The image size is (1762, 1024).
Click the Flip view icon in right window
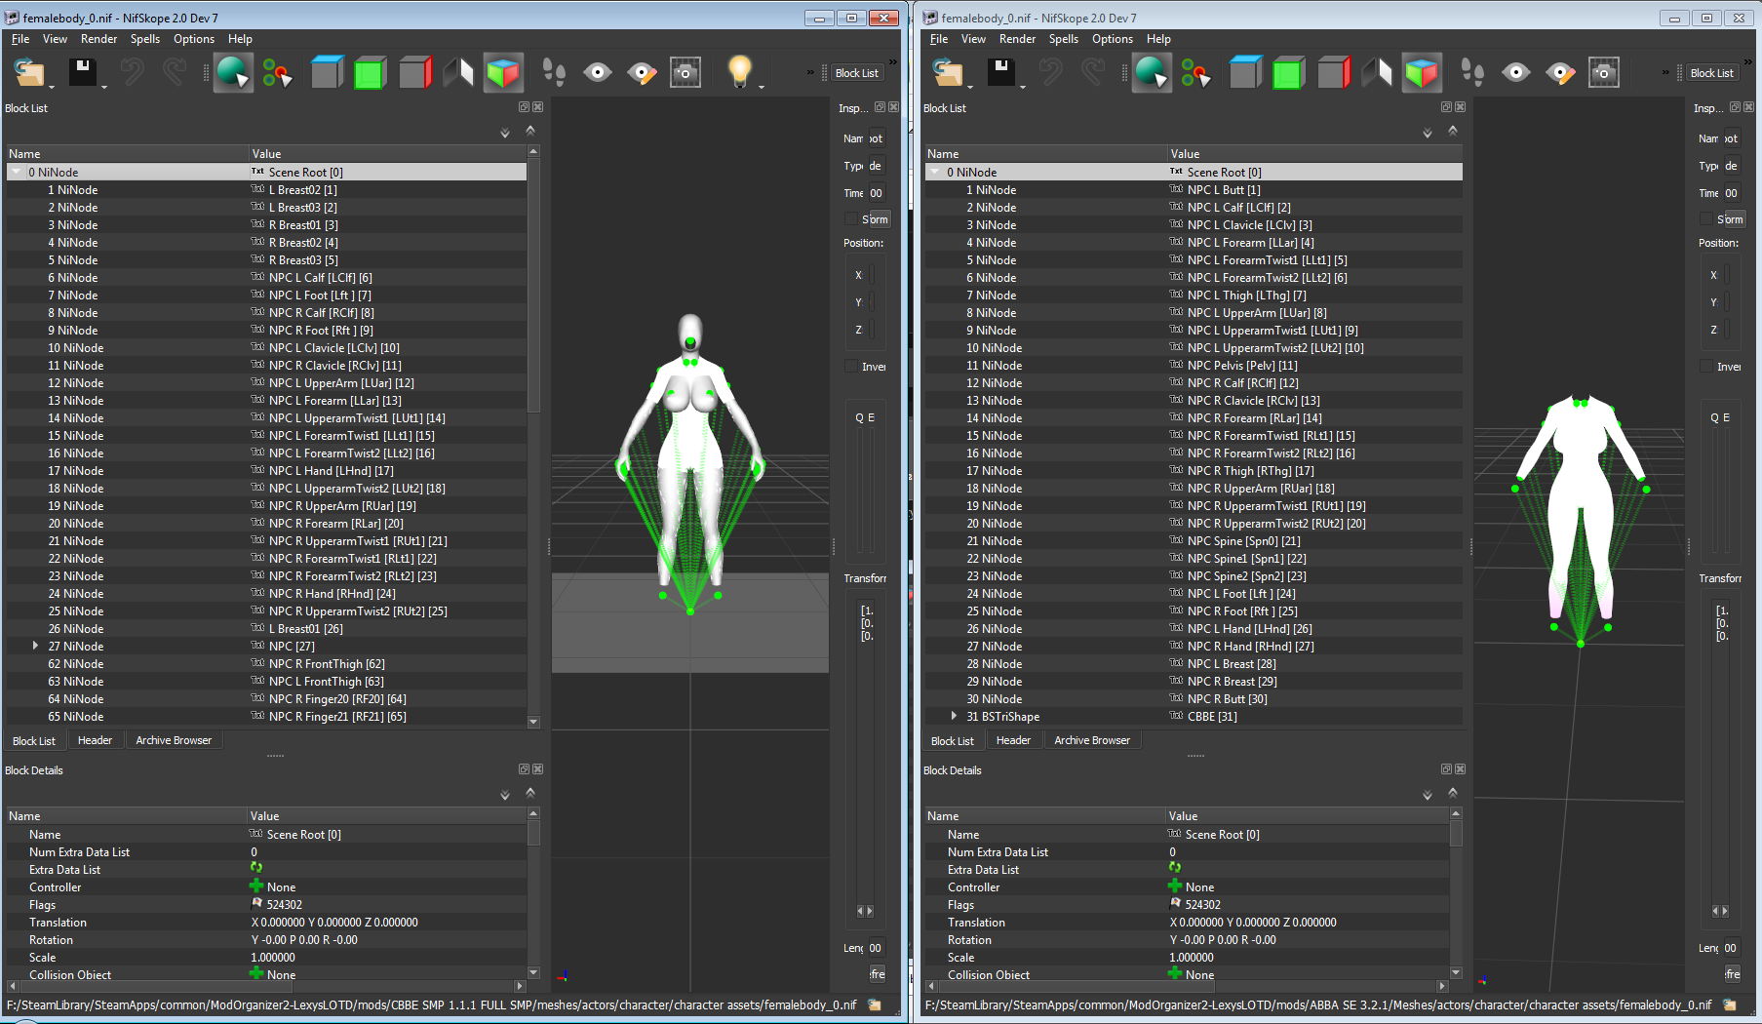(1377, 73)
